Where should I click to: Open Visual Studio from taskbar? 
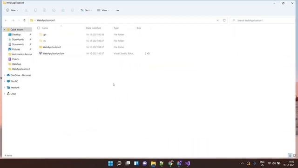pyautogui.click(x=188, y=163)
